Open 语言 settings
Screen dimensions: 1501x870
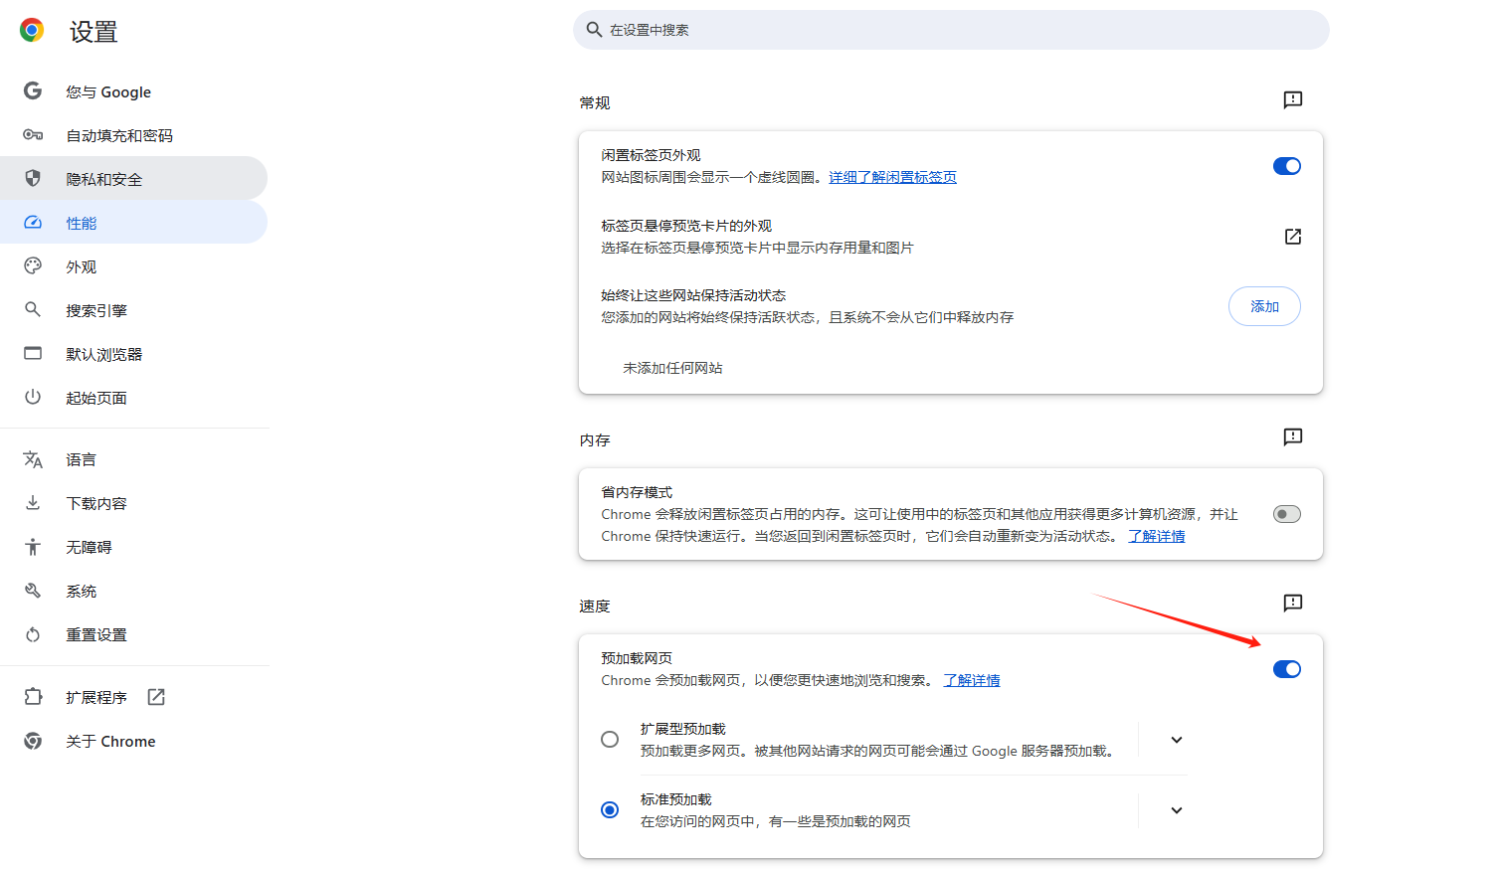click(x=133, y=459)
